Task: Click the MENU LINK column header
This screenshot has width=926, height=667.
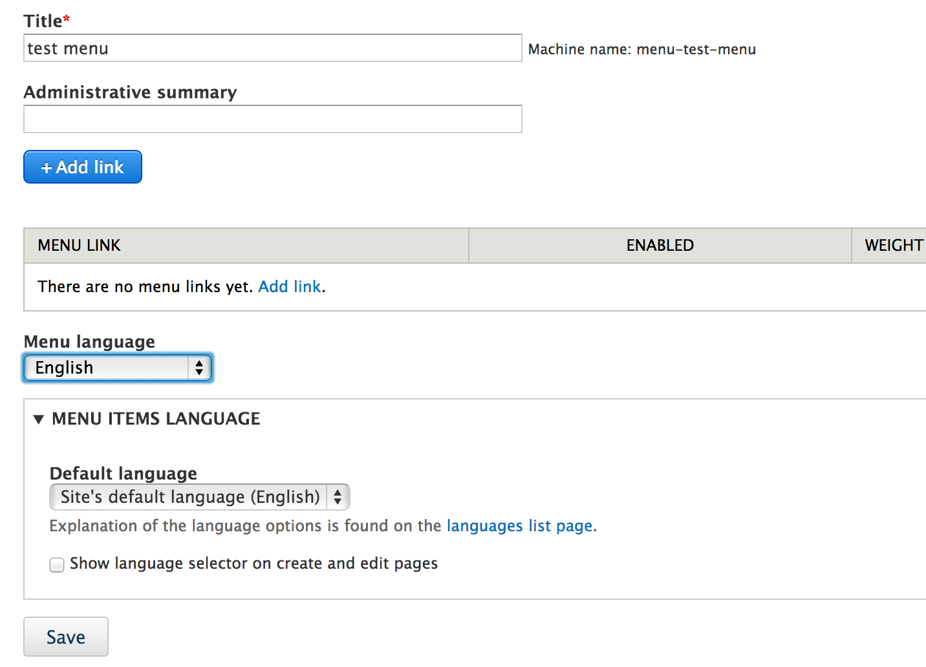Action: (79, 245)
